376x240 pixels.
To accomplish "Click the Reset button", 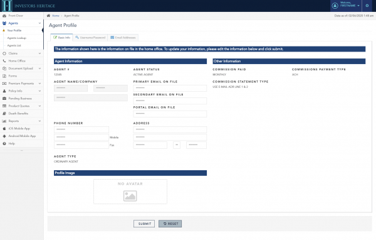I will pyautogui.click(x=170, y=224).
